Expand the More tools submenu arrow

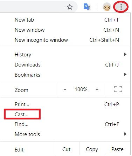pos(125,134)
